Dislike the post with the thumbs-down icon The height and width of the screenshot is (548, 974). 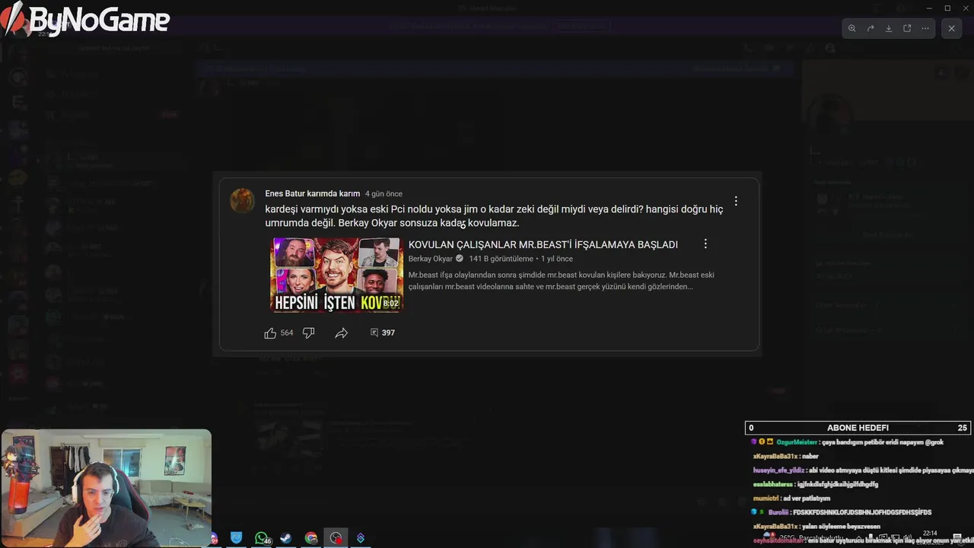tap(309, 333)
